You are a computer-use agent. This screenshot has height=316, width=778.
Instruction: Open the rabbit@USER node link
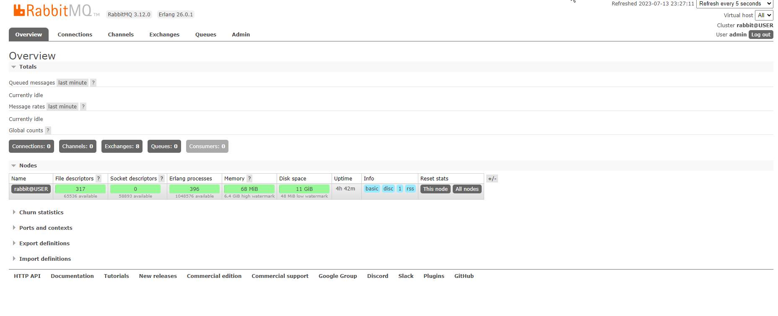click(x=31, y=189)
